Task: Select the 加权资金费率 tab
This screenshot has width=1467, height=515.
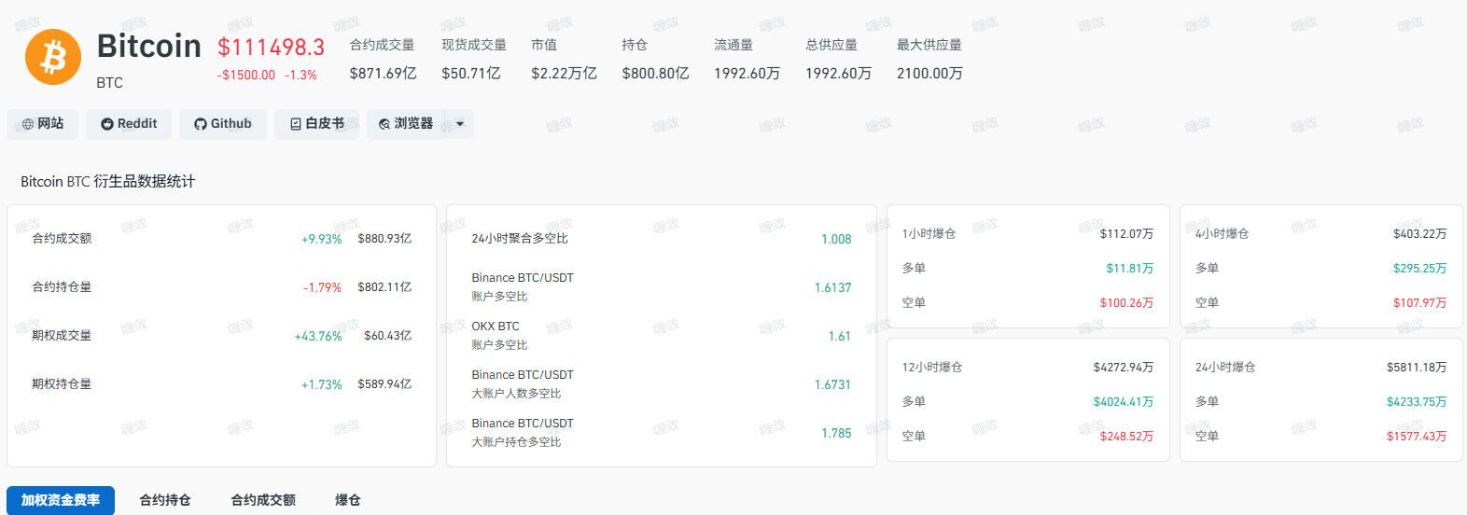Action: tap(61, 500)
